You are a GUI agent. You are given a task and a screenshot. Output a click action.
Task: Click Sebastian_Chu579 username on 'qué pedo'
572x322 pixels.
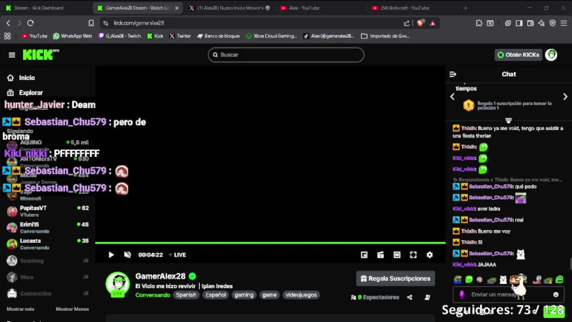pos(490,186)
